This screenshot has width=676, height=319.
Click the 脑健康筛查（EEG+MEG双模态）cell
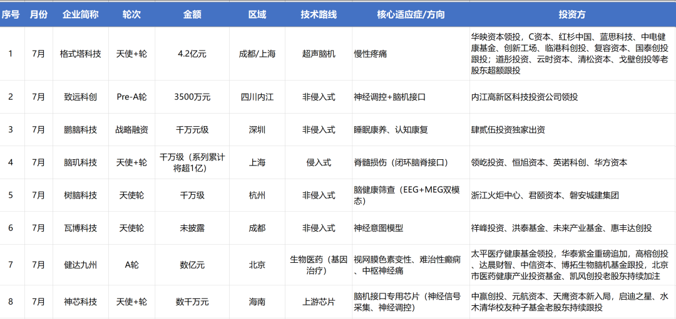coord(411,195)
